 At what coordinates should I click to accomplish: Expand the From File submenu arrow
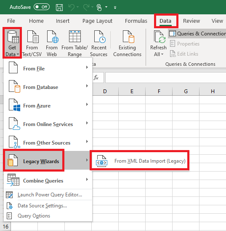[x=87, y=67]
